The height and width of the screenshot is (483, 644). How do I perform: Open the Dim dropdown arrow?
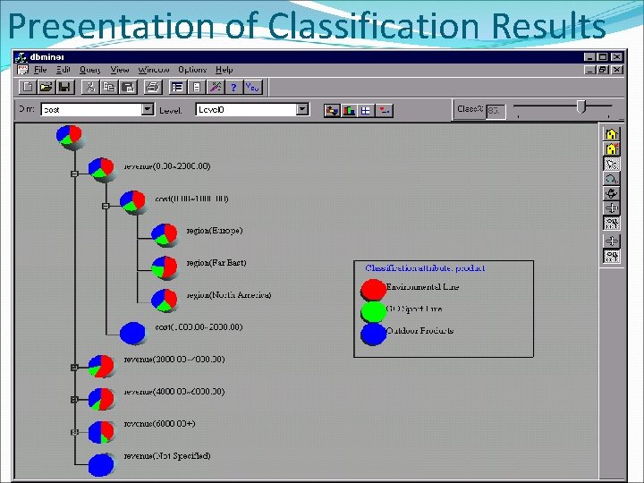(148, 109)
